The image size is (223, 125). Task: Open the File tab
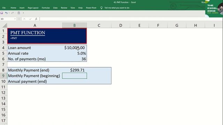pos(4,8)
